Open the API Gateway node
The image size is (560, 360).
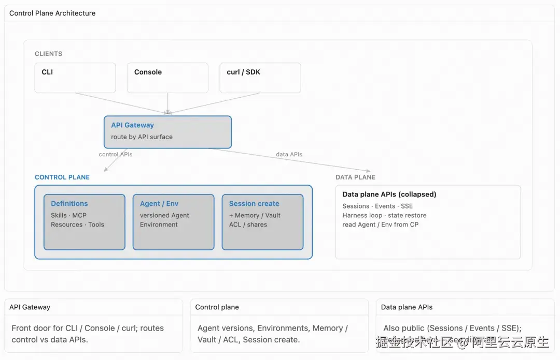[167, 132]
